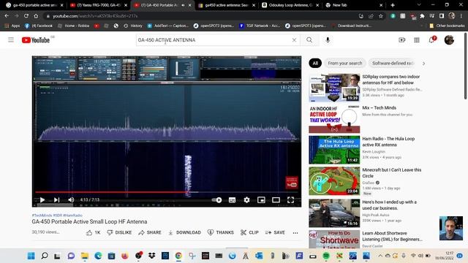The height and width of the screenshot is (263, 468).
Task: Select the 'All' filter chip
Action: [315, 64]
